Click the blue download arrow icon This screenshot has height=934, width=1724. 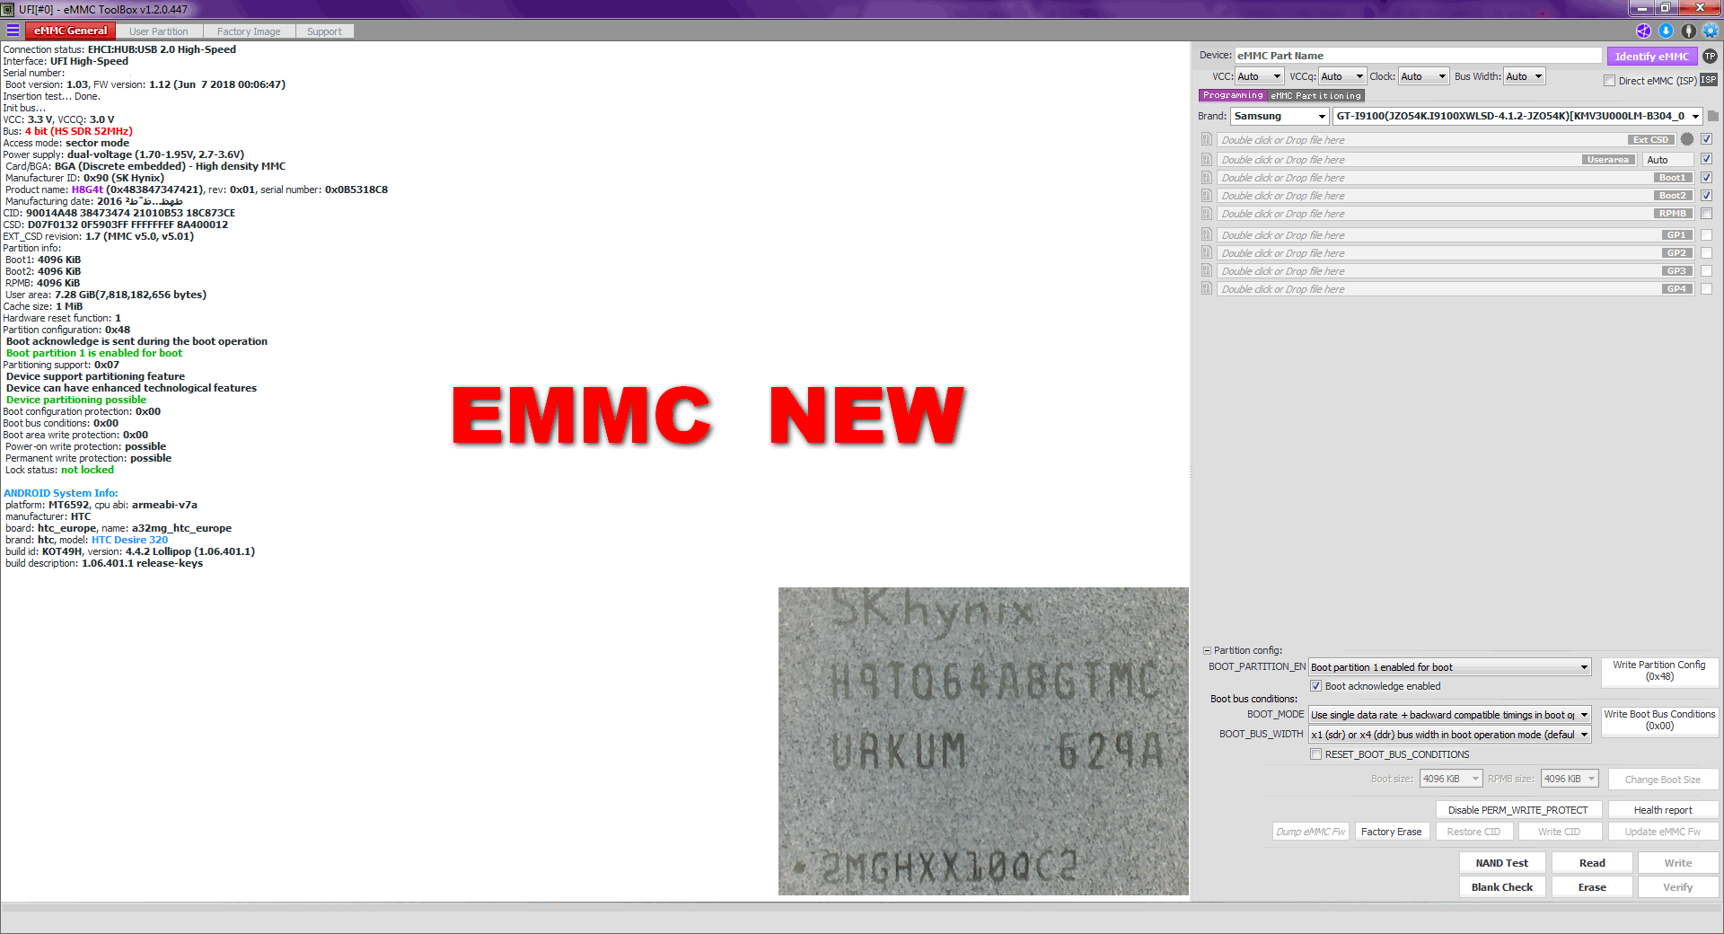[x=1666, y=31]
